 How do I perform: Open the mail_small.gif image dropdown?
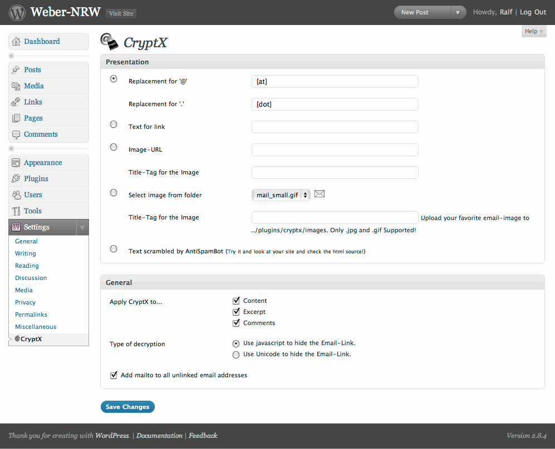pos(281,195)
